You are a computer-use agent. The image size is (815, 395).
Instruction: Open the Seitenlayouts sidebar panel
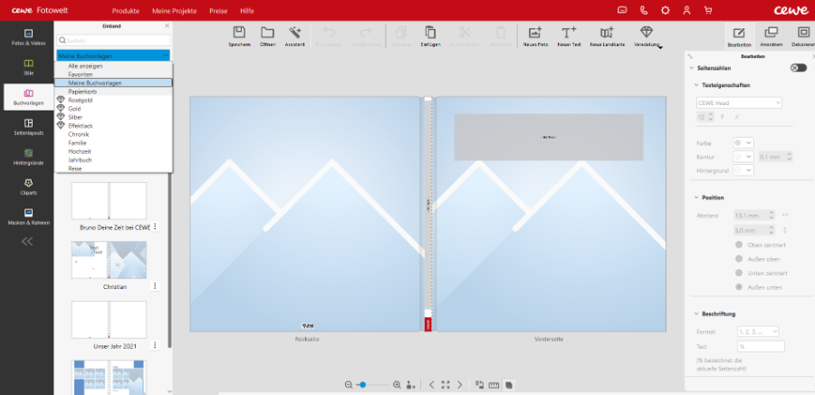point(29,127)
